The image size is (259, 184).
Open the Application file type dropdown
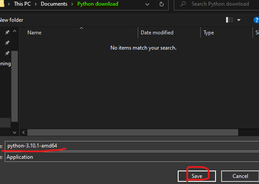pyautogui.click(x=132, y=157)
